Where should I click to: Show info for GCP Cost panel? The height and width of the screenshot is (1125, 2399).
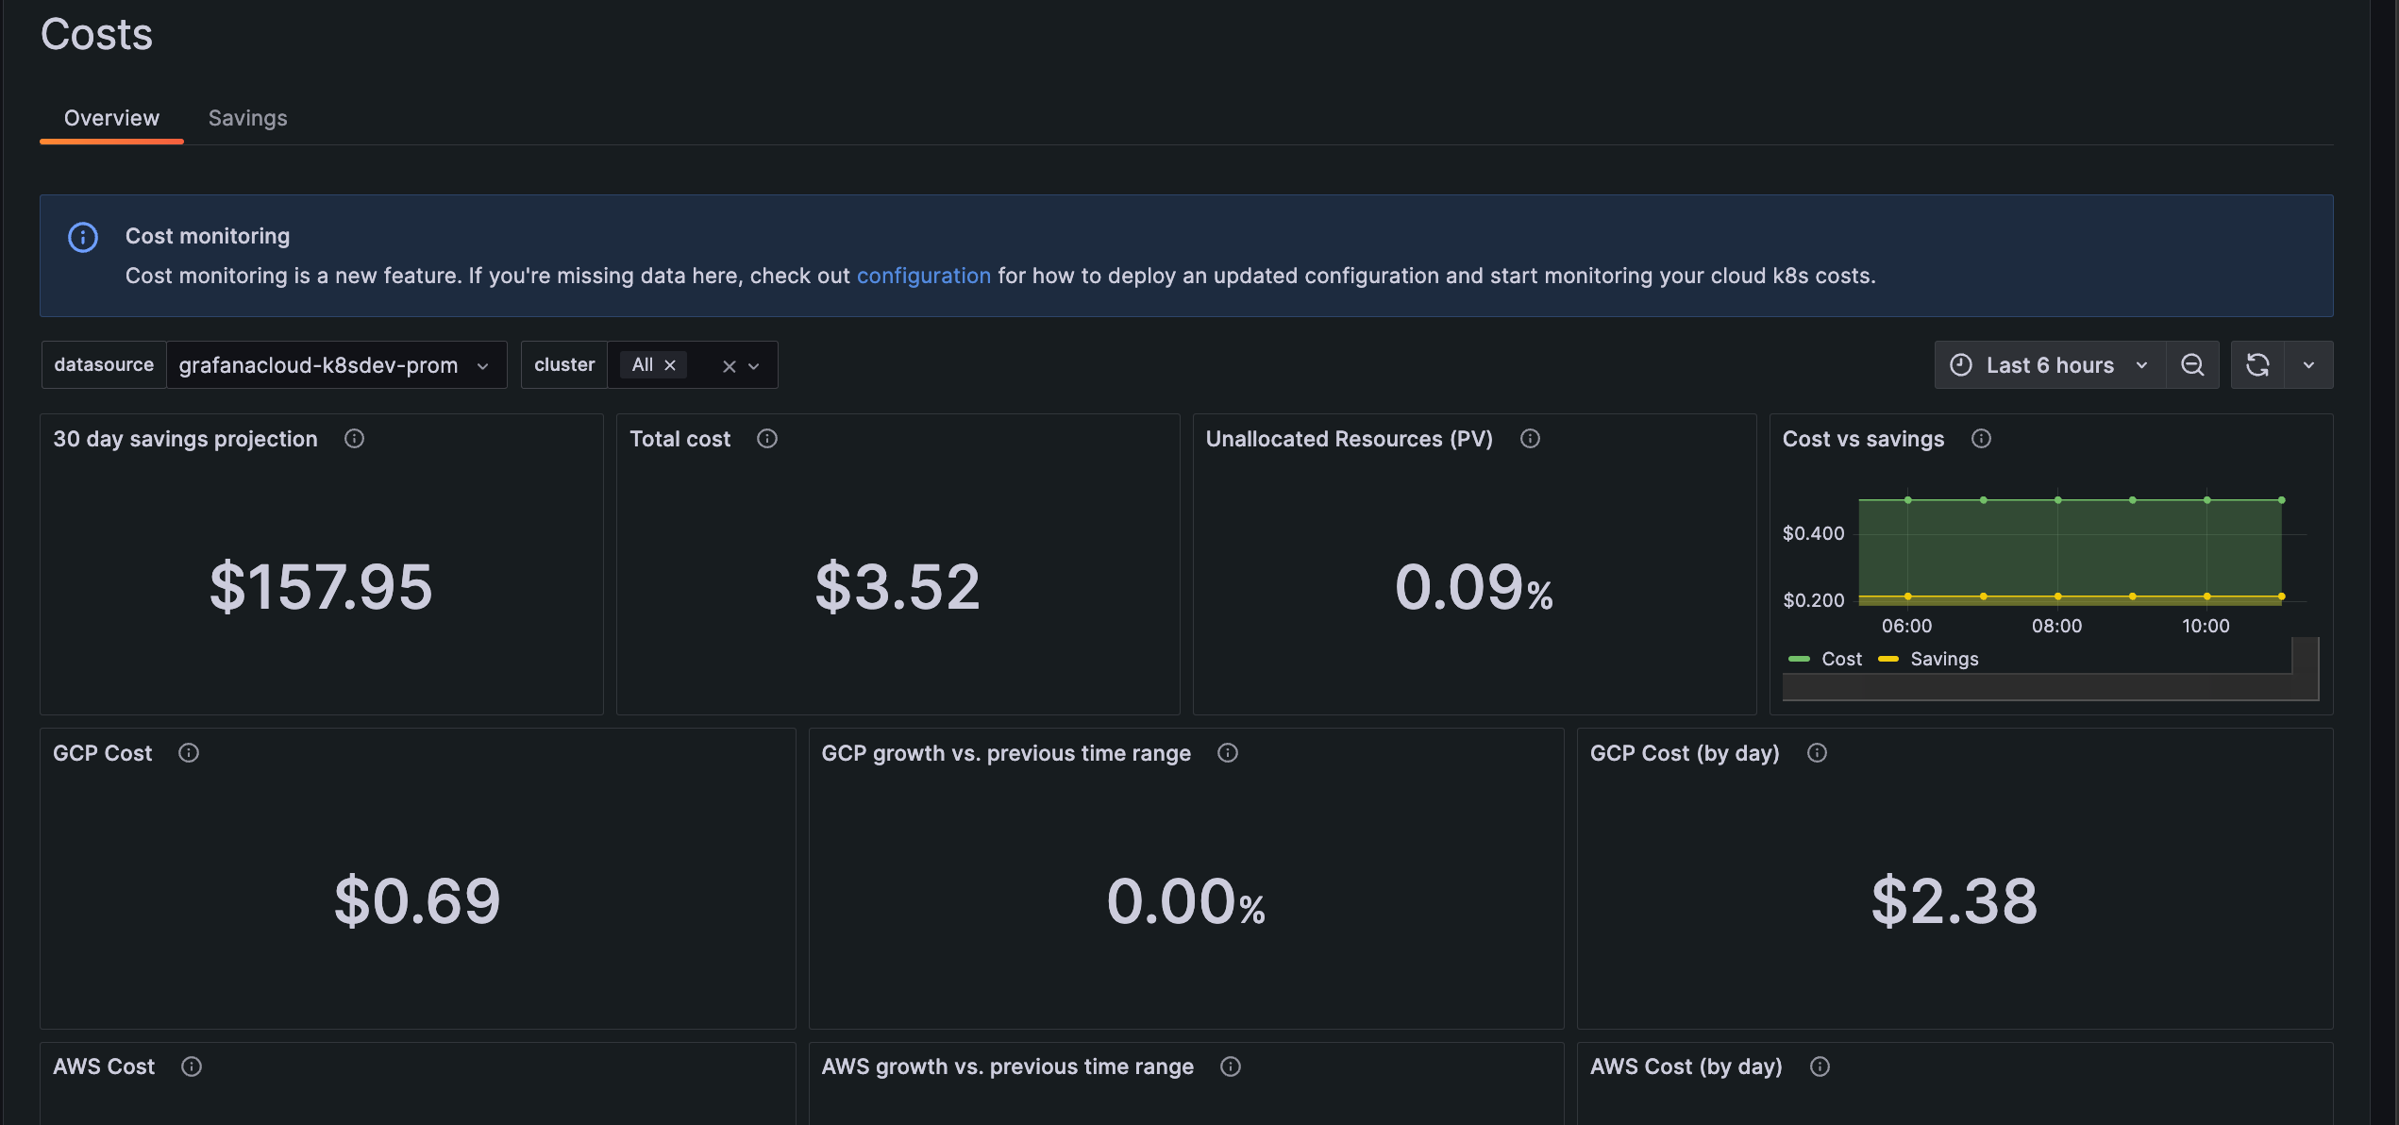pyautogui.click(x=189, y=753)
